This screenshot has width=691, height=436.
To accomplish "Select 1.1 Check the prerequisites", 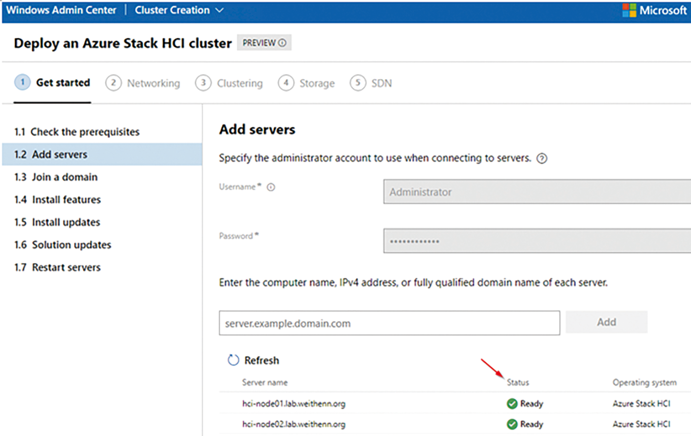I will (102, 132).
